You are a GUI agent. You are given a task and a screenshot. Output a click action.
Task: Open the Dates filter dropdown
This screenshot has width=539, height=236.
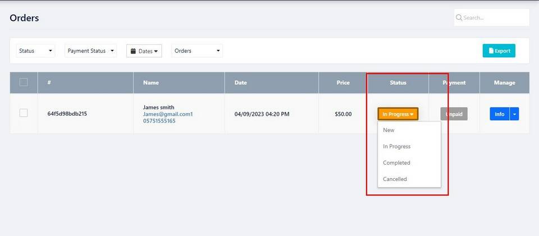144,51
